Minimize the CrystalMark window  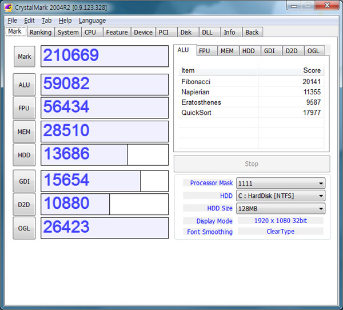(x=294, y=6)
